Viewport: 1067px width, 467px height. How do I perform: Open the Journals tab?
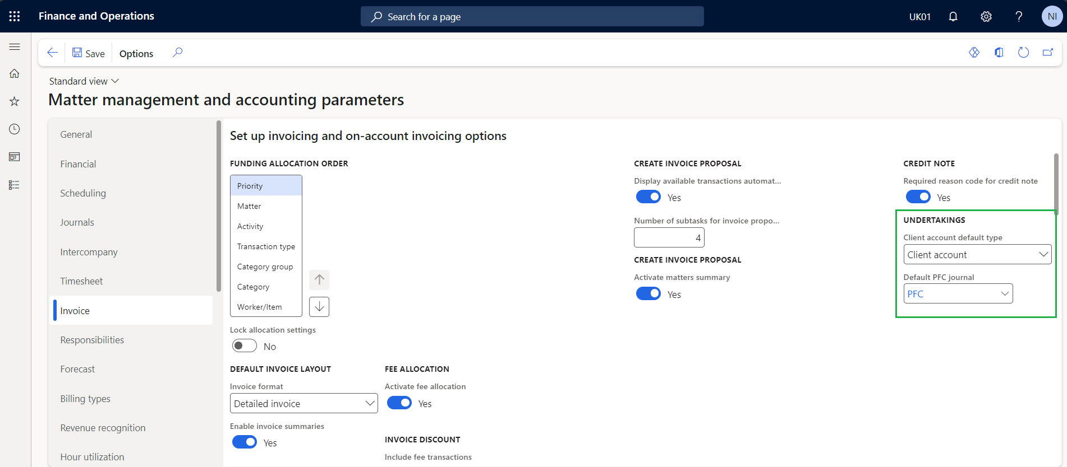click(131, 222)
